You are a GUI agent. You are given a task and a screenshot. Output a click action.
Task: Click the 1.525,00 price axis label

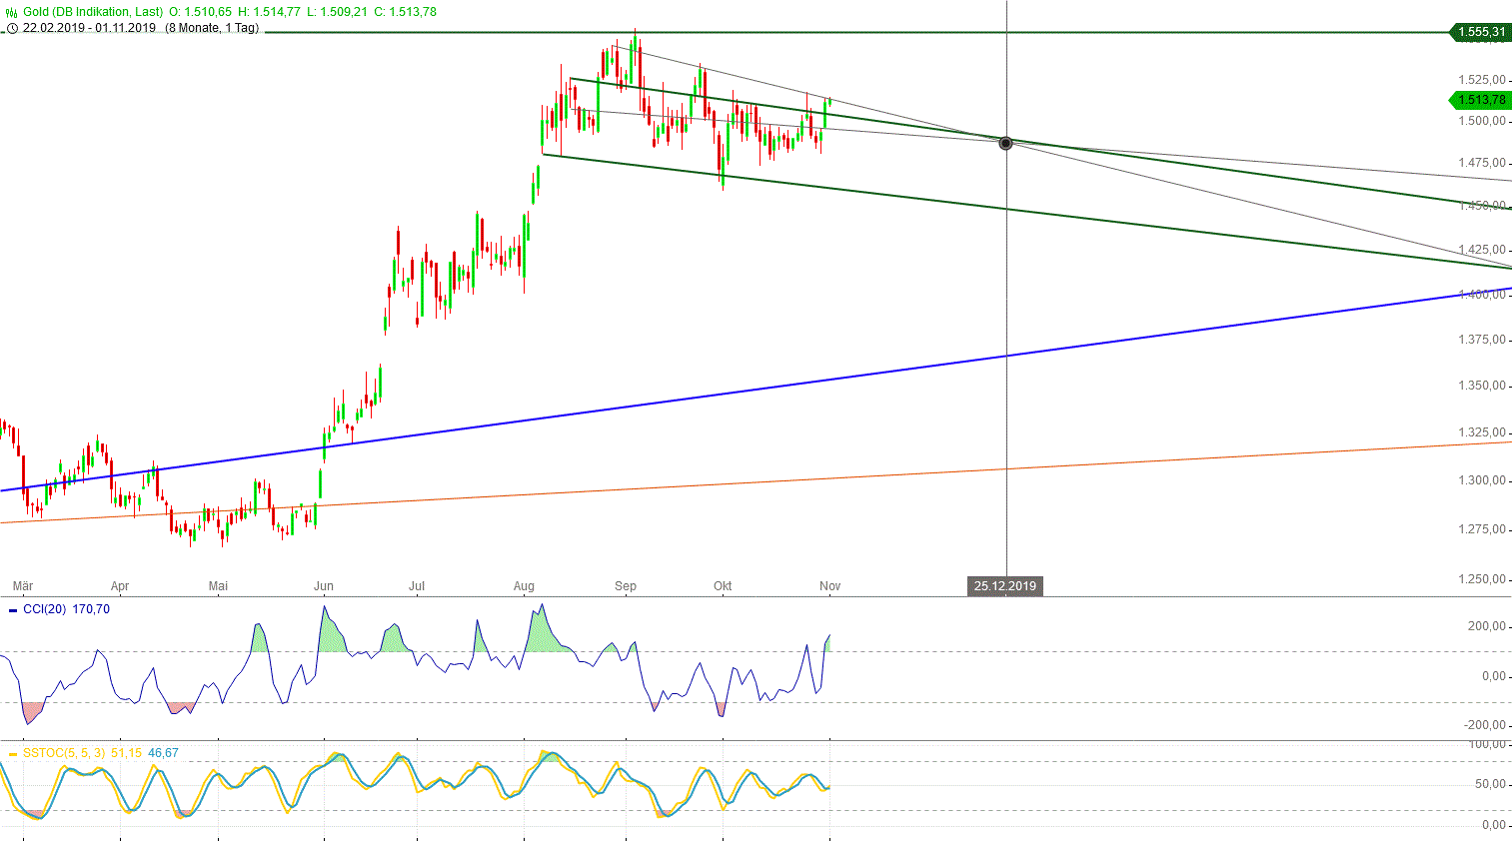[x=1482, y=80]
